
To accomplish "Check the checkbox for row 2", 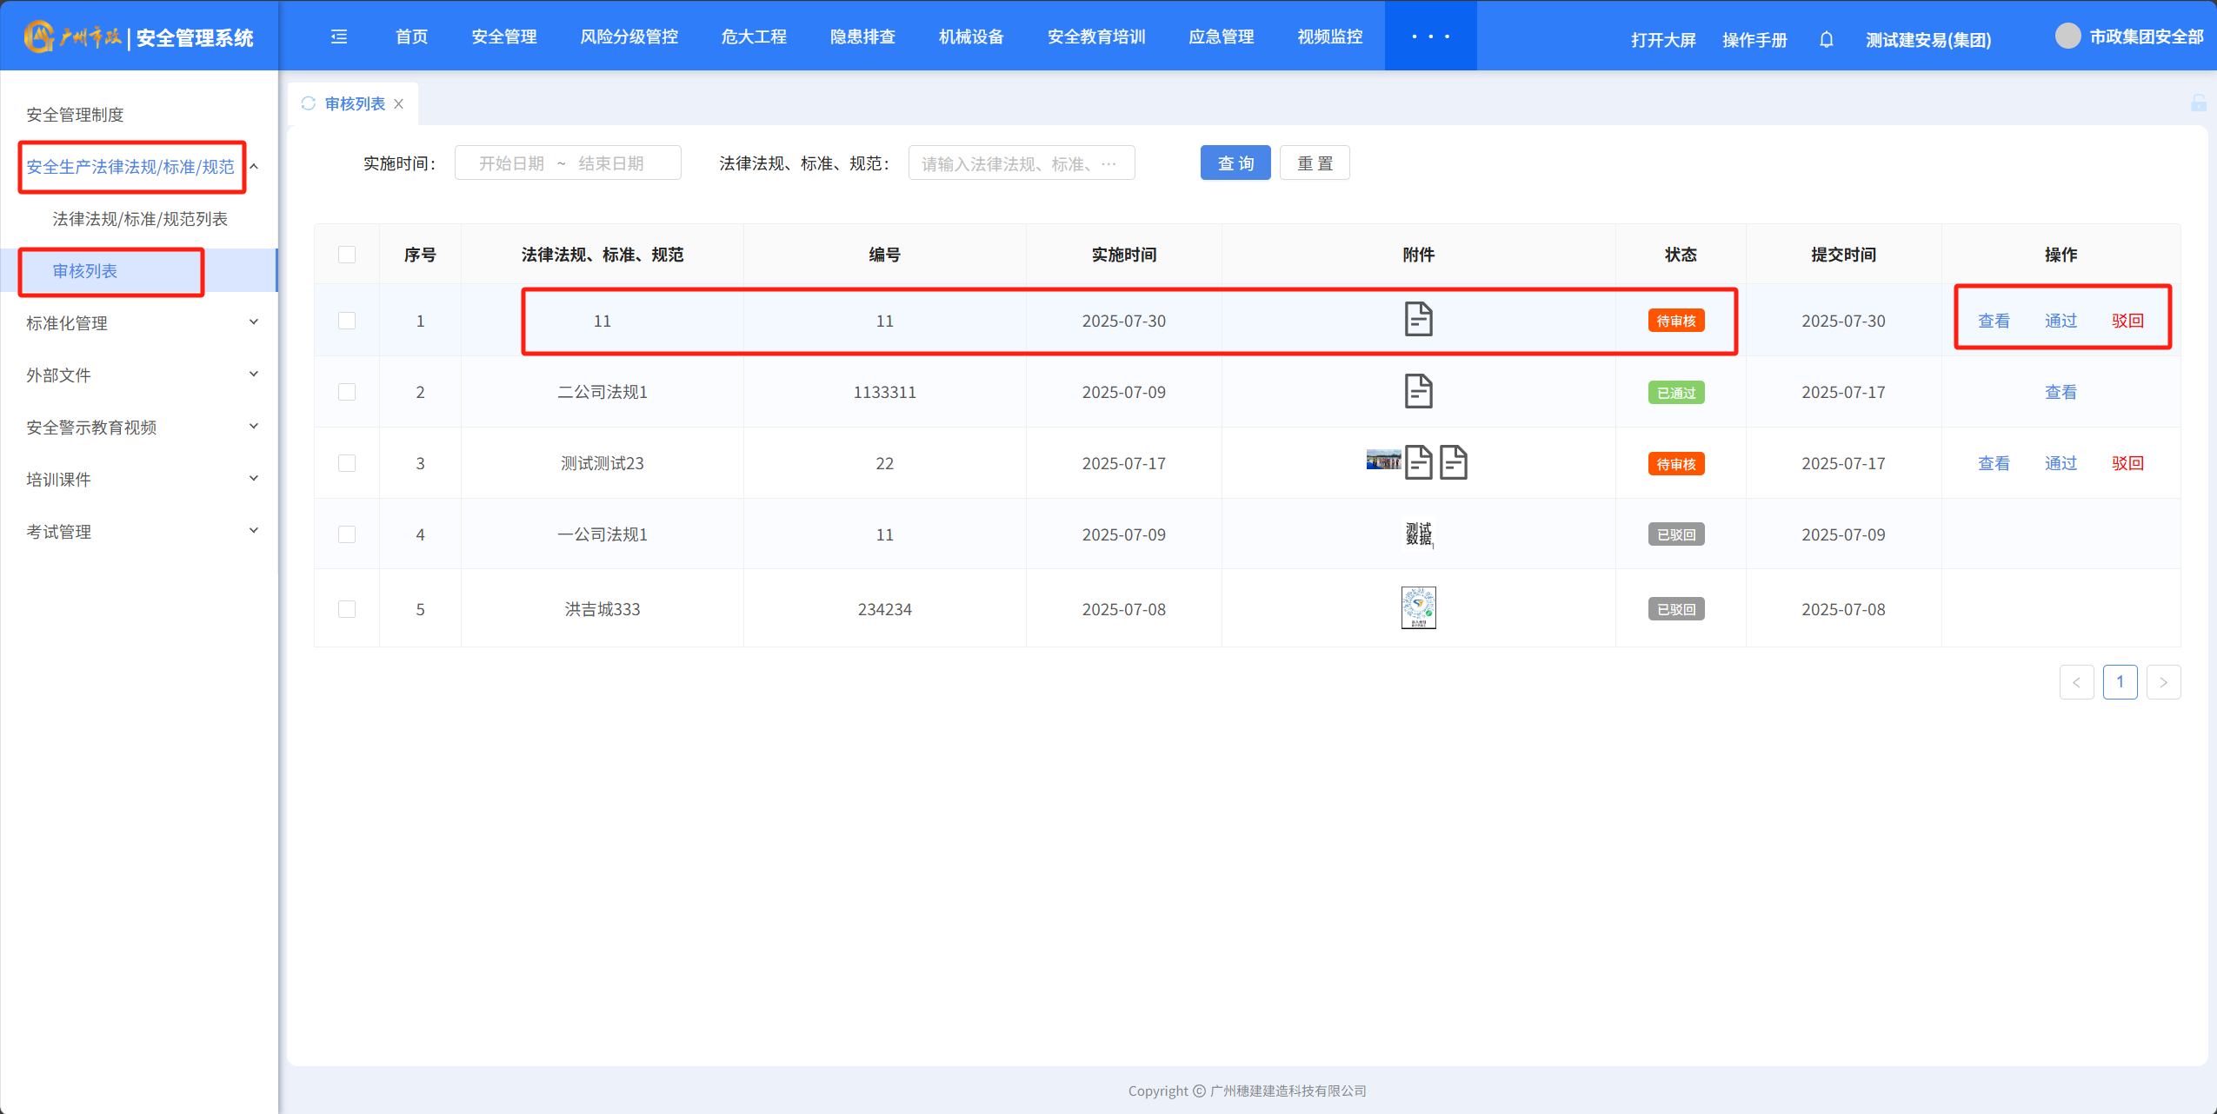I will click(347, 392).
